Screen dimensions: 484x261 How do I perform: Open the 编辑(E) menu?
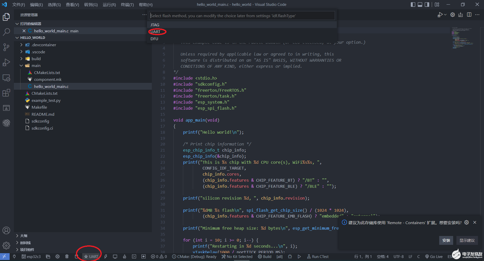36,5
